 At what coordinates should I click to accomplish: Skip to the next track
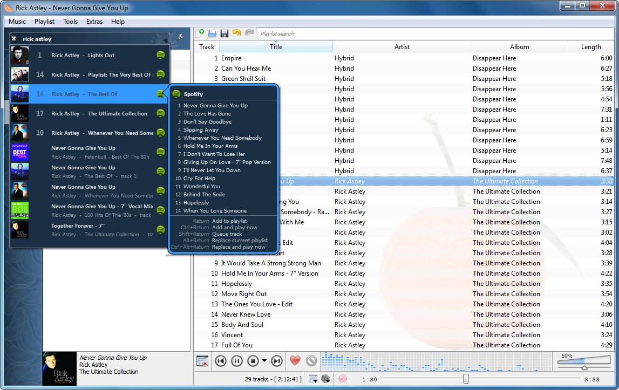(x=277, y=361)
